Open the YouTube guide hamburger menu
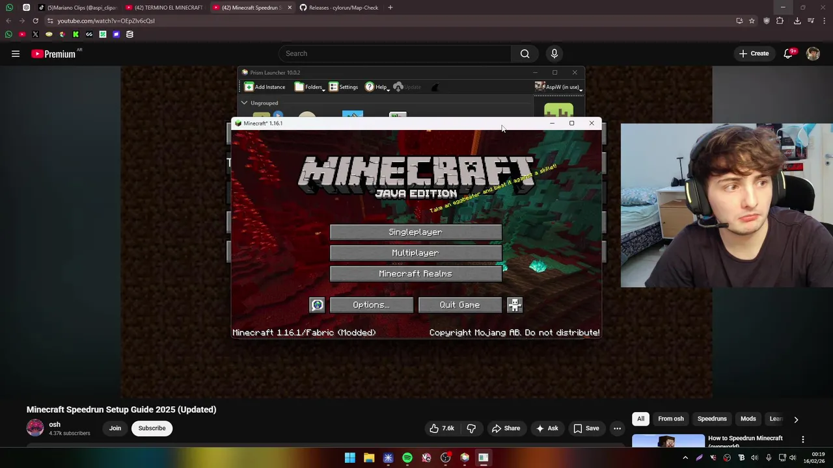This screenshot has height=468, width=833. (16, 54)
